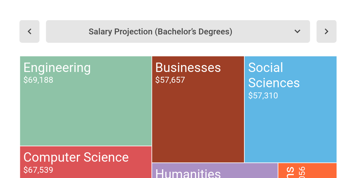
Task: Select the blue Social Sciences tile
Action: pyautogui.click(x=290, y=132)
